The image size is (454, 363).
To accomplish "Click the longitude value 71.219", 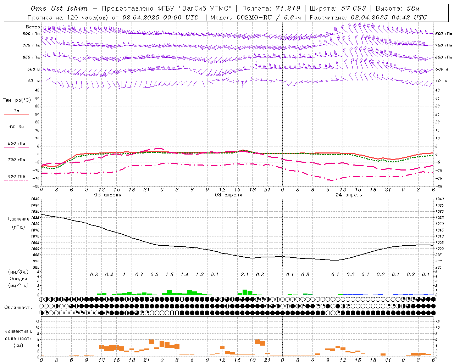I will (x=287, y=9).
